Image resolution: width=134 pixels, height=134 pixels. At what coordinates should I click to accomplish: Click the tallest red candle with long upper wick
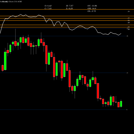click(x=16, y=43)
